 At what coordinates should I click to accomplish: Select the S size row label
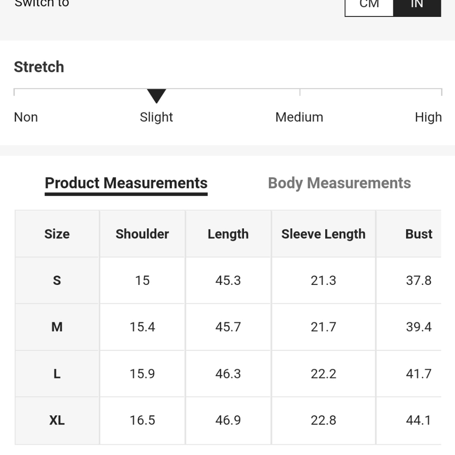pyautogui.click(x=57, y=280)
